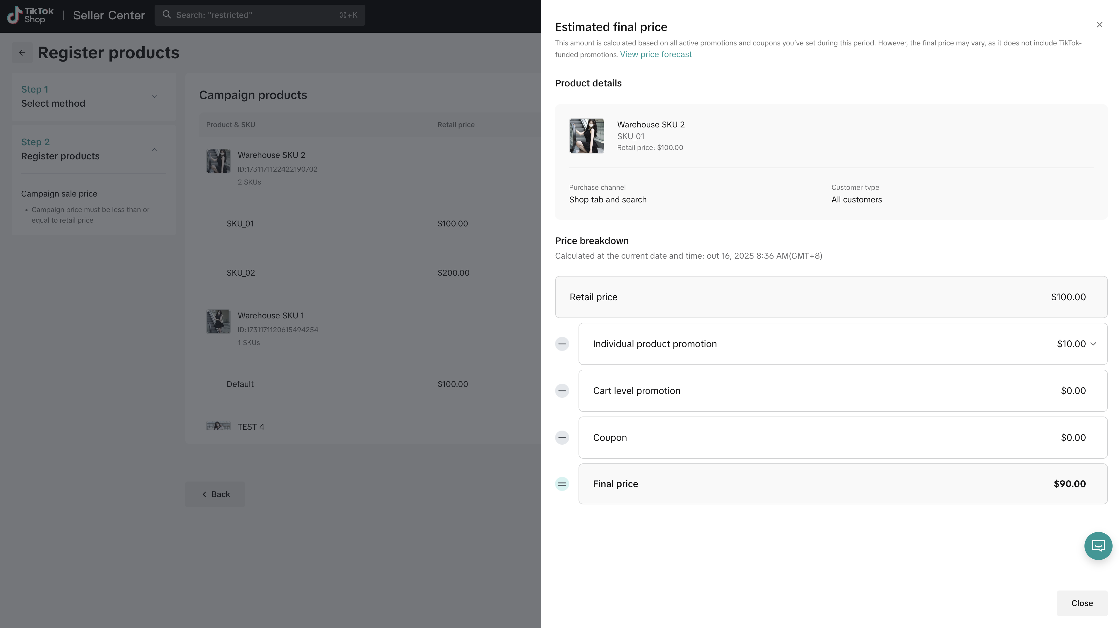Click minus icon beside Coupon row
This screenshot has height=628, width=1119.
(562, 438)
